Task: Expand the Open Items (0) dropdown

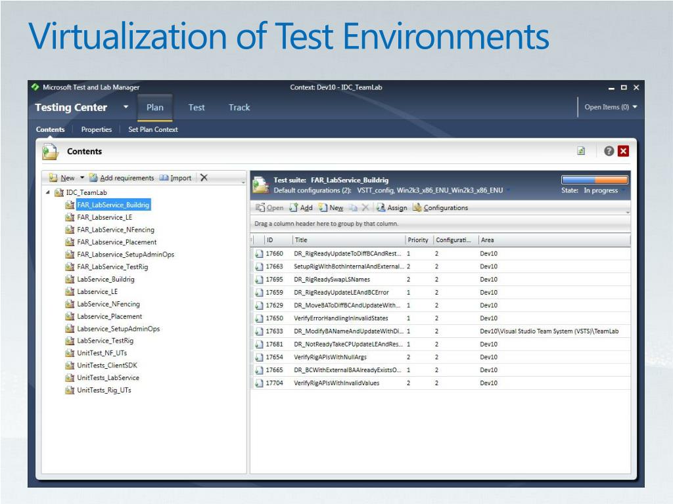Action: 635,107
